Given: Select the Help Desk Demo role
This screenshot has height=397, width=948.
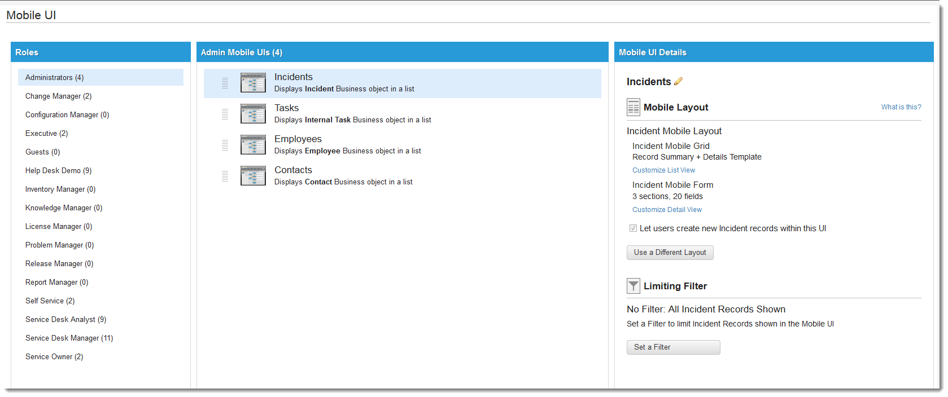Looking at the screenshot, I should pyautogui.click(x=58, y=171).
